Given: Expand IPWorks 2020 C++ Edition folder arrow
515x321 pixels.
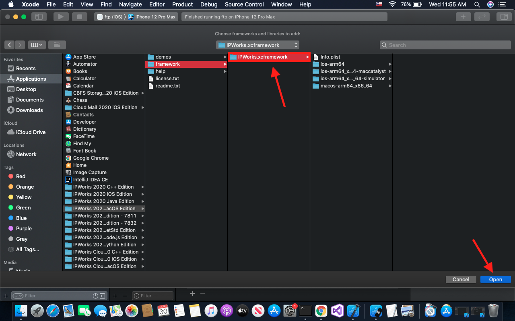Looking at the screenshot, I should coord(143,187).
